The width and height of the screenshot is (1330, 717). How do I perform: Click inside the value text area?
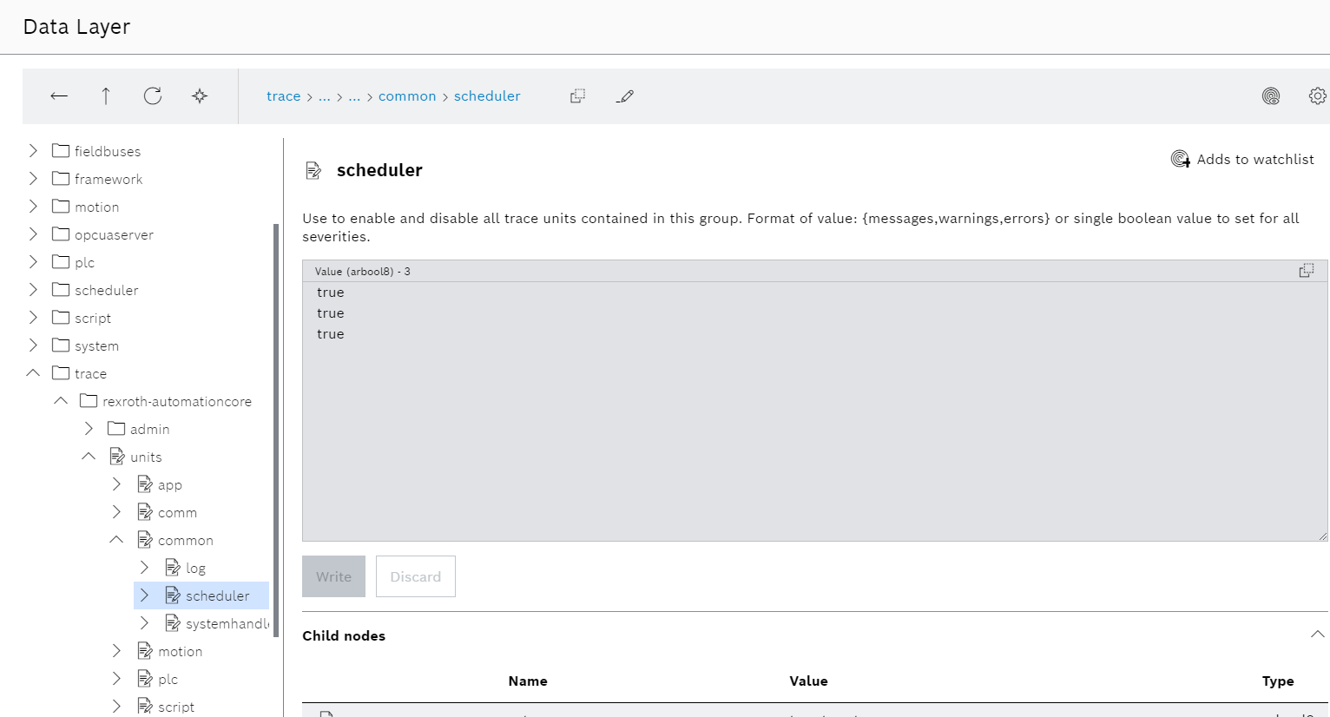[814, 417]
